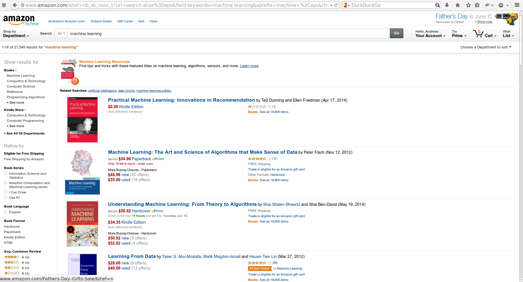Click the back navigation arrow
Image resolution: width=523 pixels, height=282 pixels.
[x=14, y=5]
